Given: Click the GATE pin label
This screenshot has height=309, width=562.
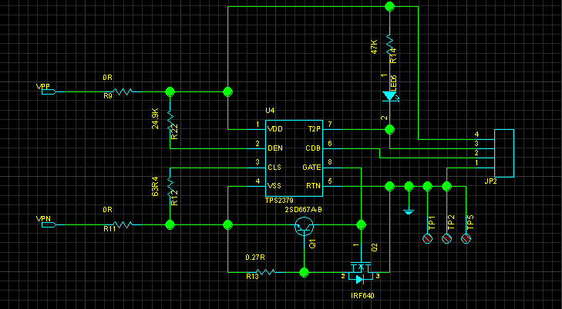Looking at the screenshot, I should pos(311,167).
